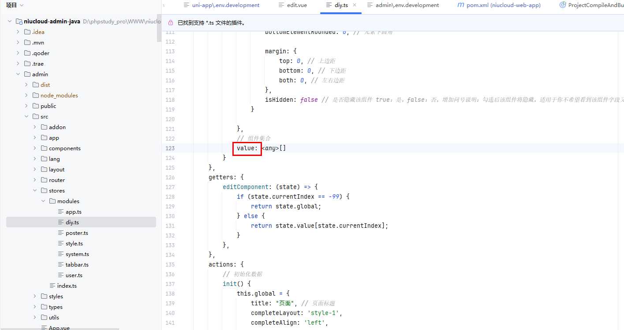Click the file icon next to poster.ts
624x330 pixels.
tap(61, 233)
